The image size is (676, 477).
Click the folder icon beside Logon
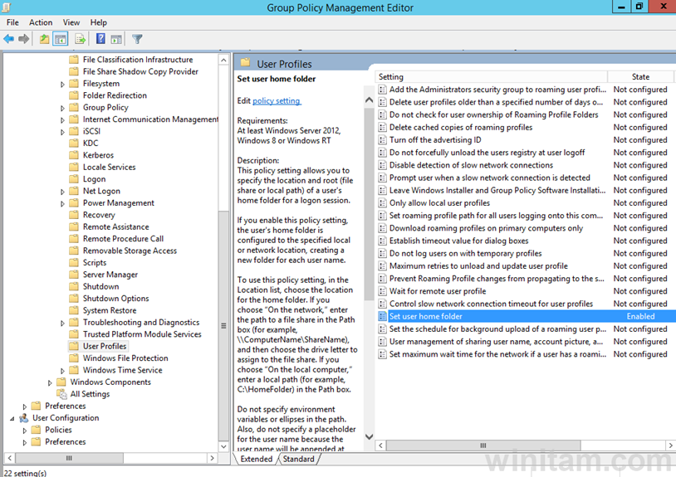(x=74, y=179)
